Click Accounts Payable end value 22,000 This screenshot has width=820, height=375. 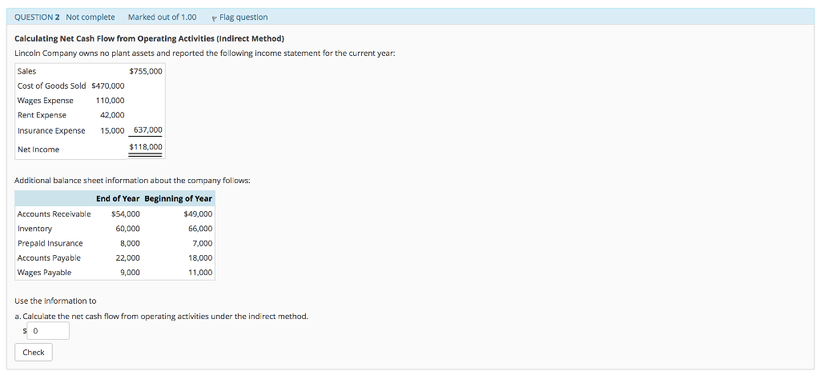pyautogui.click(x=127, y=257)
